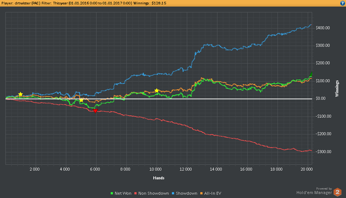The width and height of the screenshot is (346, 198).
Task: Click the 2 000 hands axis label
Action: [35, 169]
